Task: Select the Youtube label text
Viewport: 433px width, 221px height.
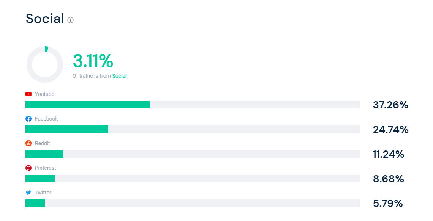Action: pos(44,94)
